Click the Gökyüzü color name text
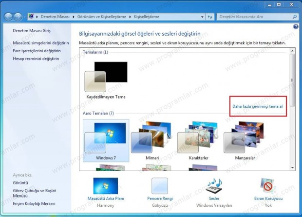Image resolution: width=302 pixels, height=217 pixels. tap(160, 205)
